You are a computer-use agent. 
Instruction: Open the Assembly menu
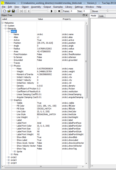(36, 7)
